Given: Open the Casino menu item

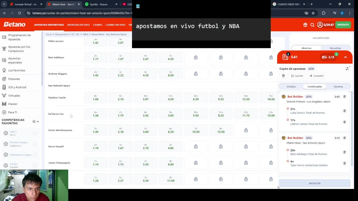Looking at the screenshot, I should [x=98, y=25].
